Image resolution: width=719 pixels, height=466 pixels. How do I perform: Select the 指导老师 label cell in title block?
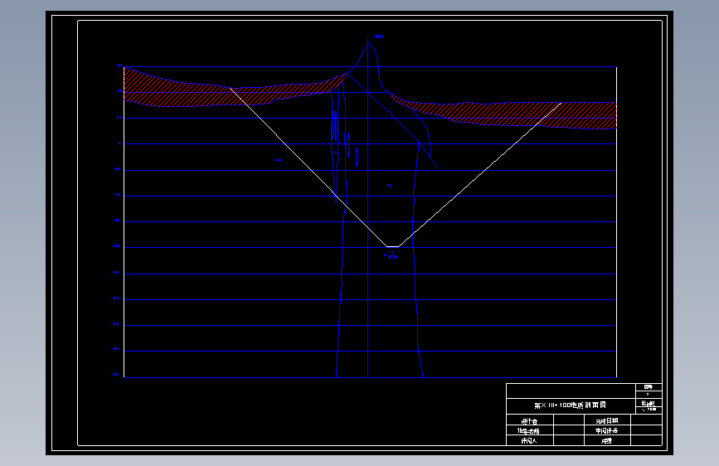[x=530, y=430]
